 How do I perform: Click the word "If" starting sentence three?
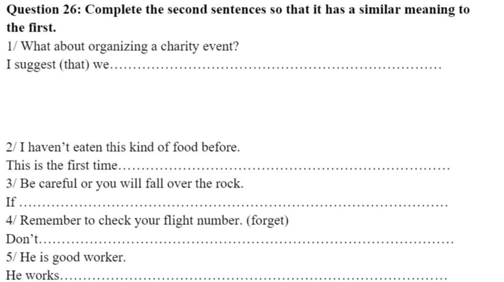click(x=11, y=202)
